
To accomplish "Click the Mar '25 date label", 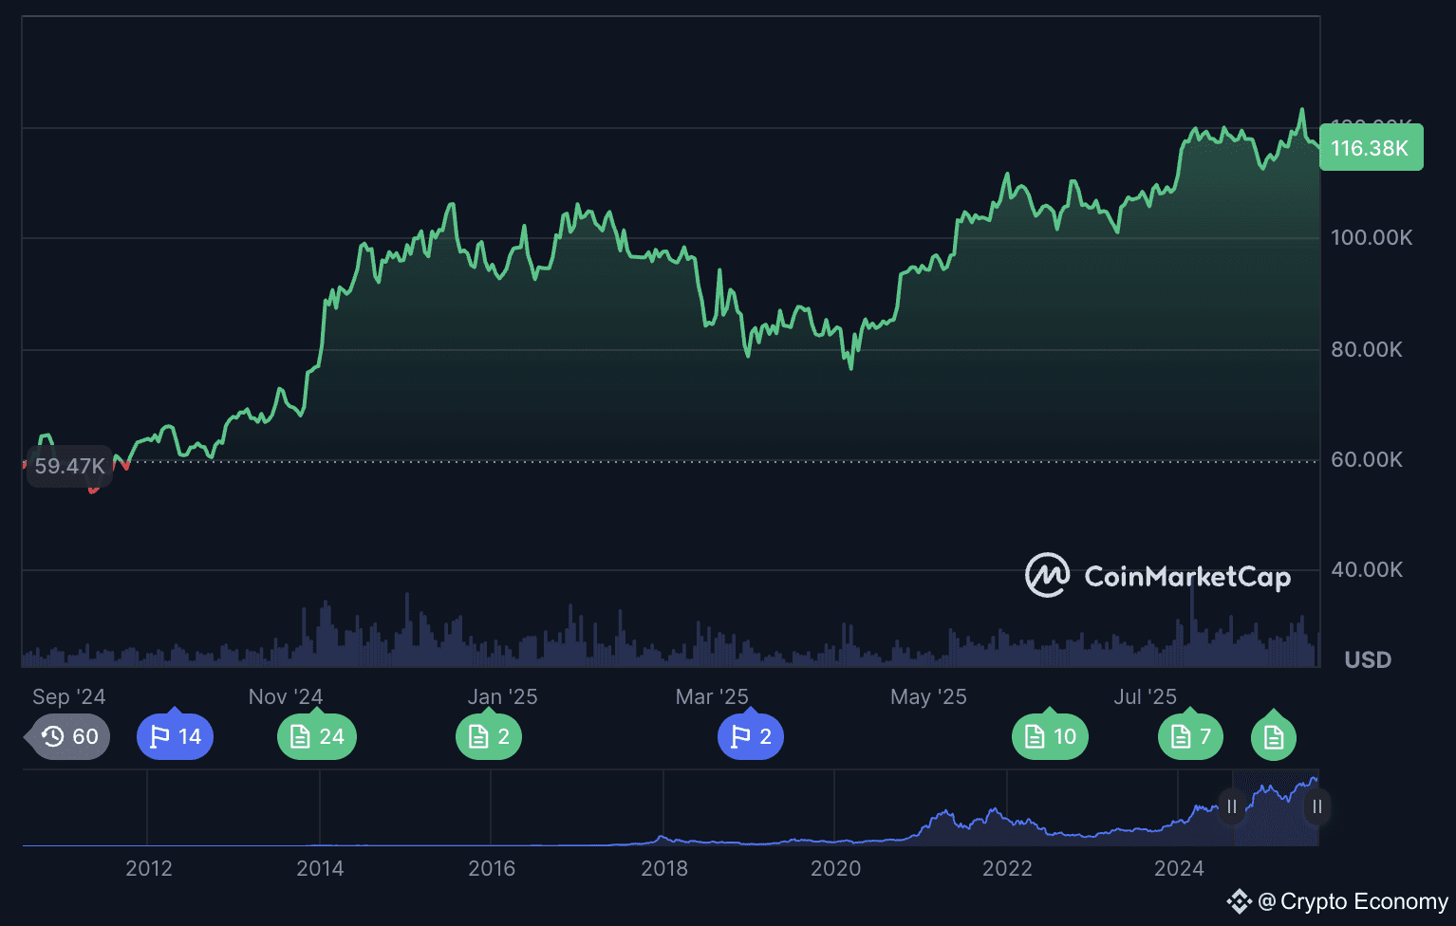I will coord(712,696).
